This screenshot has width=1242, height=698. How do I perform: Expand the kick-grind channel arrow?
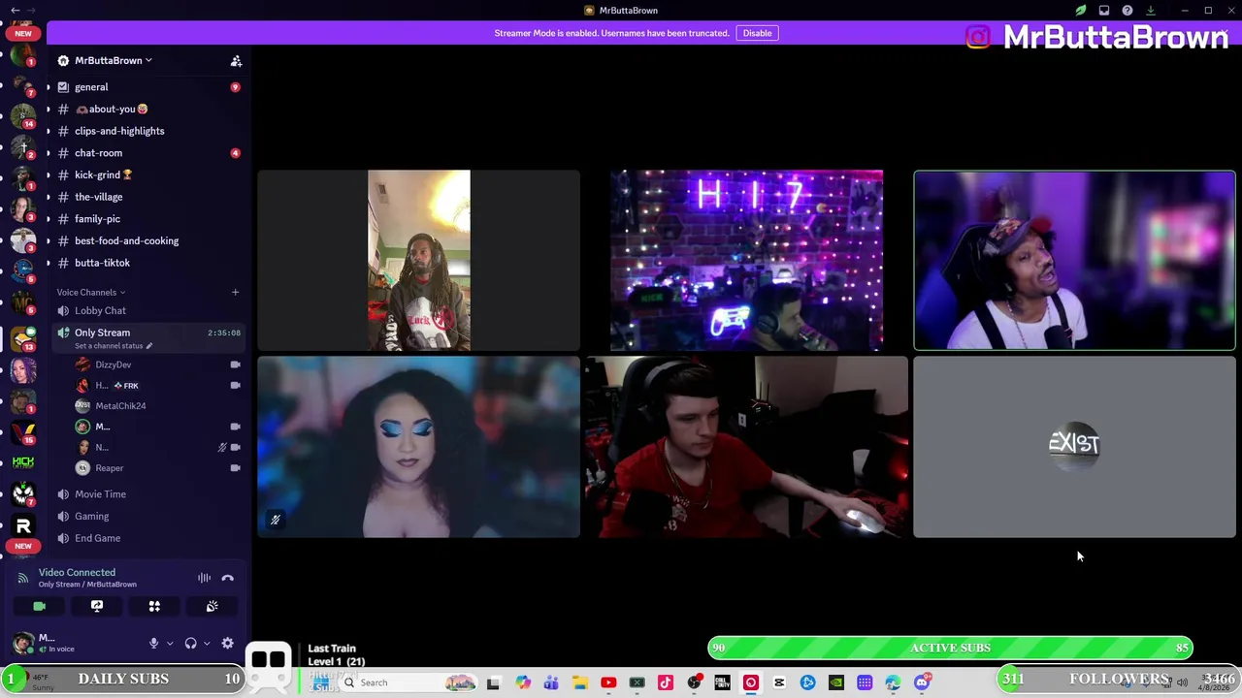[x=48, y=175]
